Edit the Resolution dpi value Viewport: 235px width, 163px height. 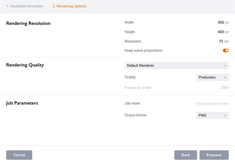point(221,41)
